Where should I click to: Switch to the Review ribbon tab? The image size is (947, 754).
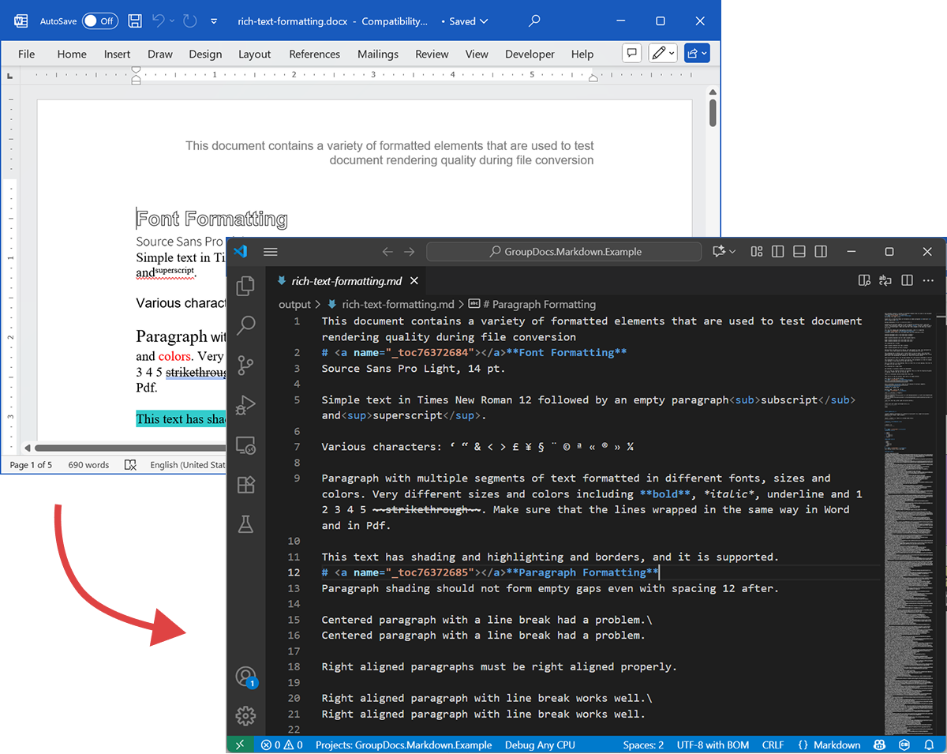432,54
